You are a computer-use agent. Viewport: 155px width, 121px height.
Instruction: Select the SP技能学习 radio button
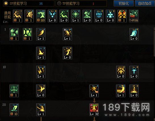pyautogui.click(x=6, y=3)
